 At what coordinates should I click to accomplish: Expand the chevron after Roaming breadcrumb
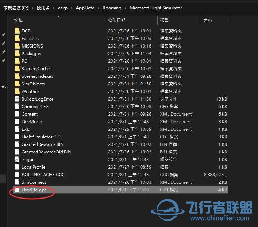(x=125, y=8)
